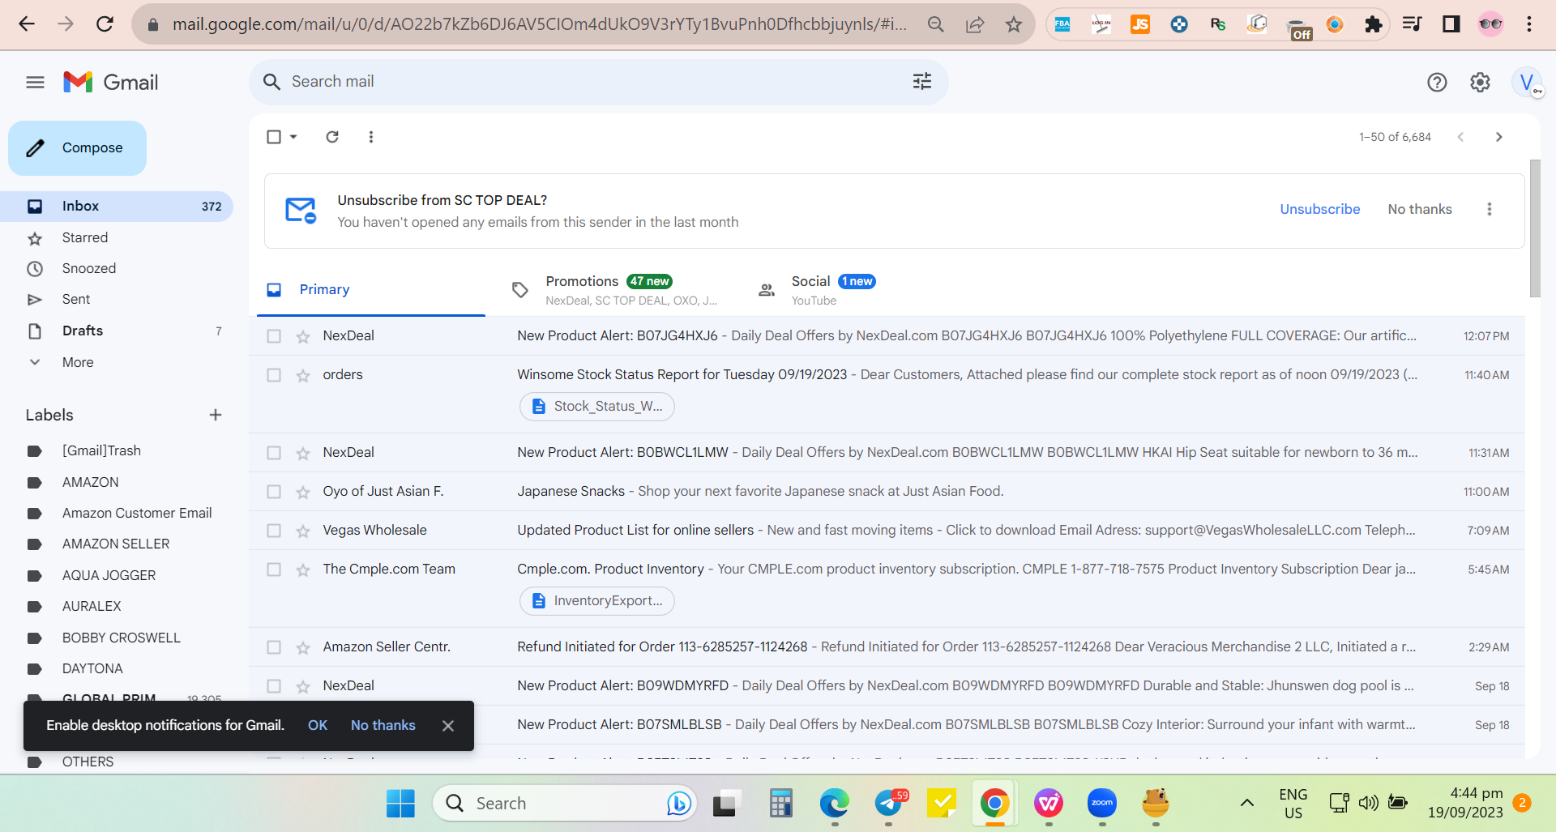Open Microsoft Edge from the taskbar
The height and width of the screenshot is (832, 1556).
[834, 803]
